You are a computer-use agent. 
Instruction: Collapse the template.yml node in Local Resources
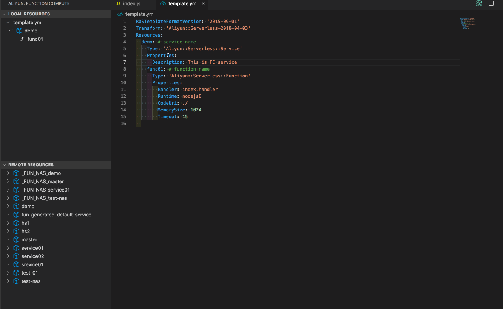coord(8,22)
